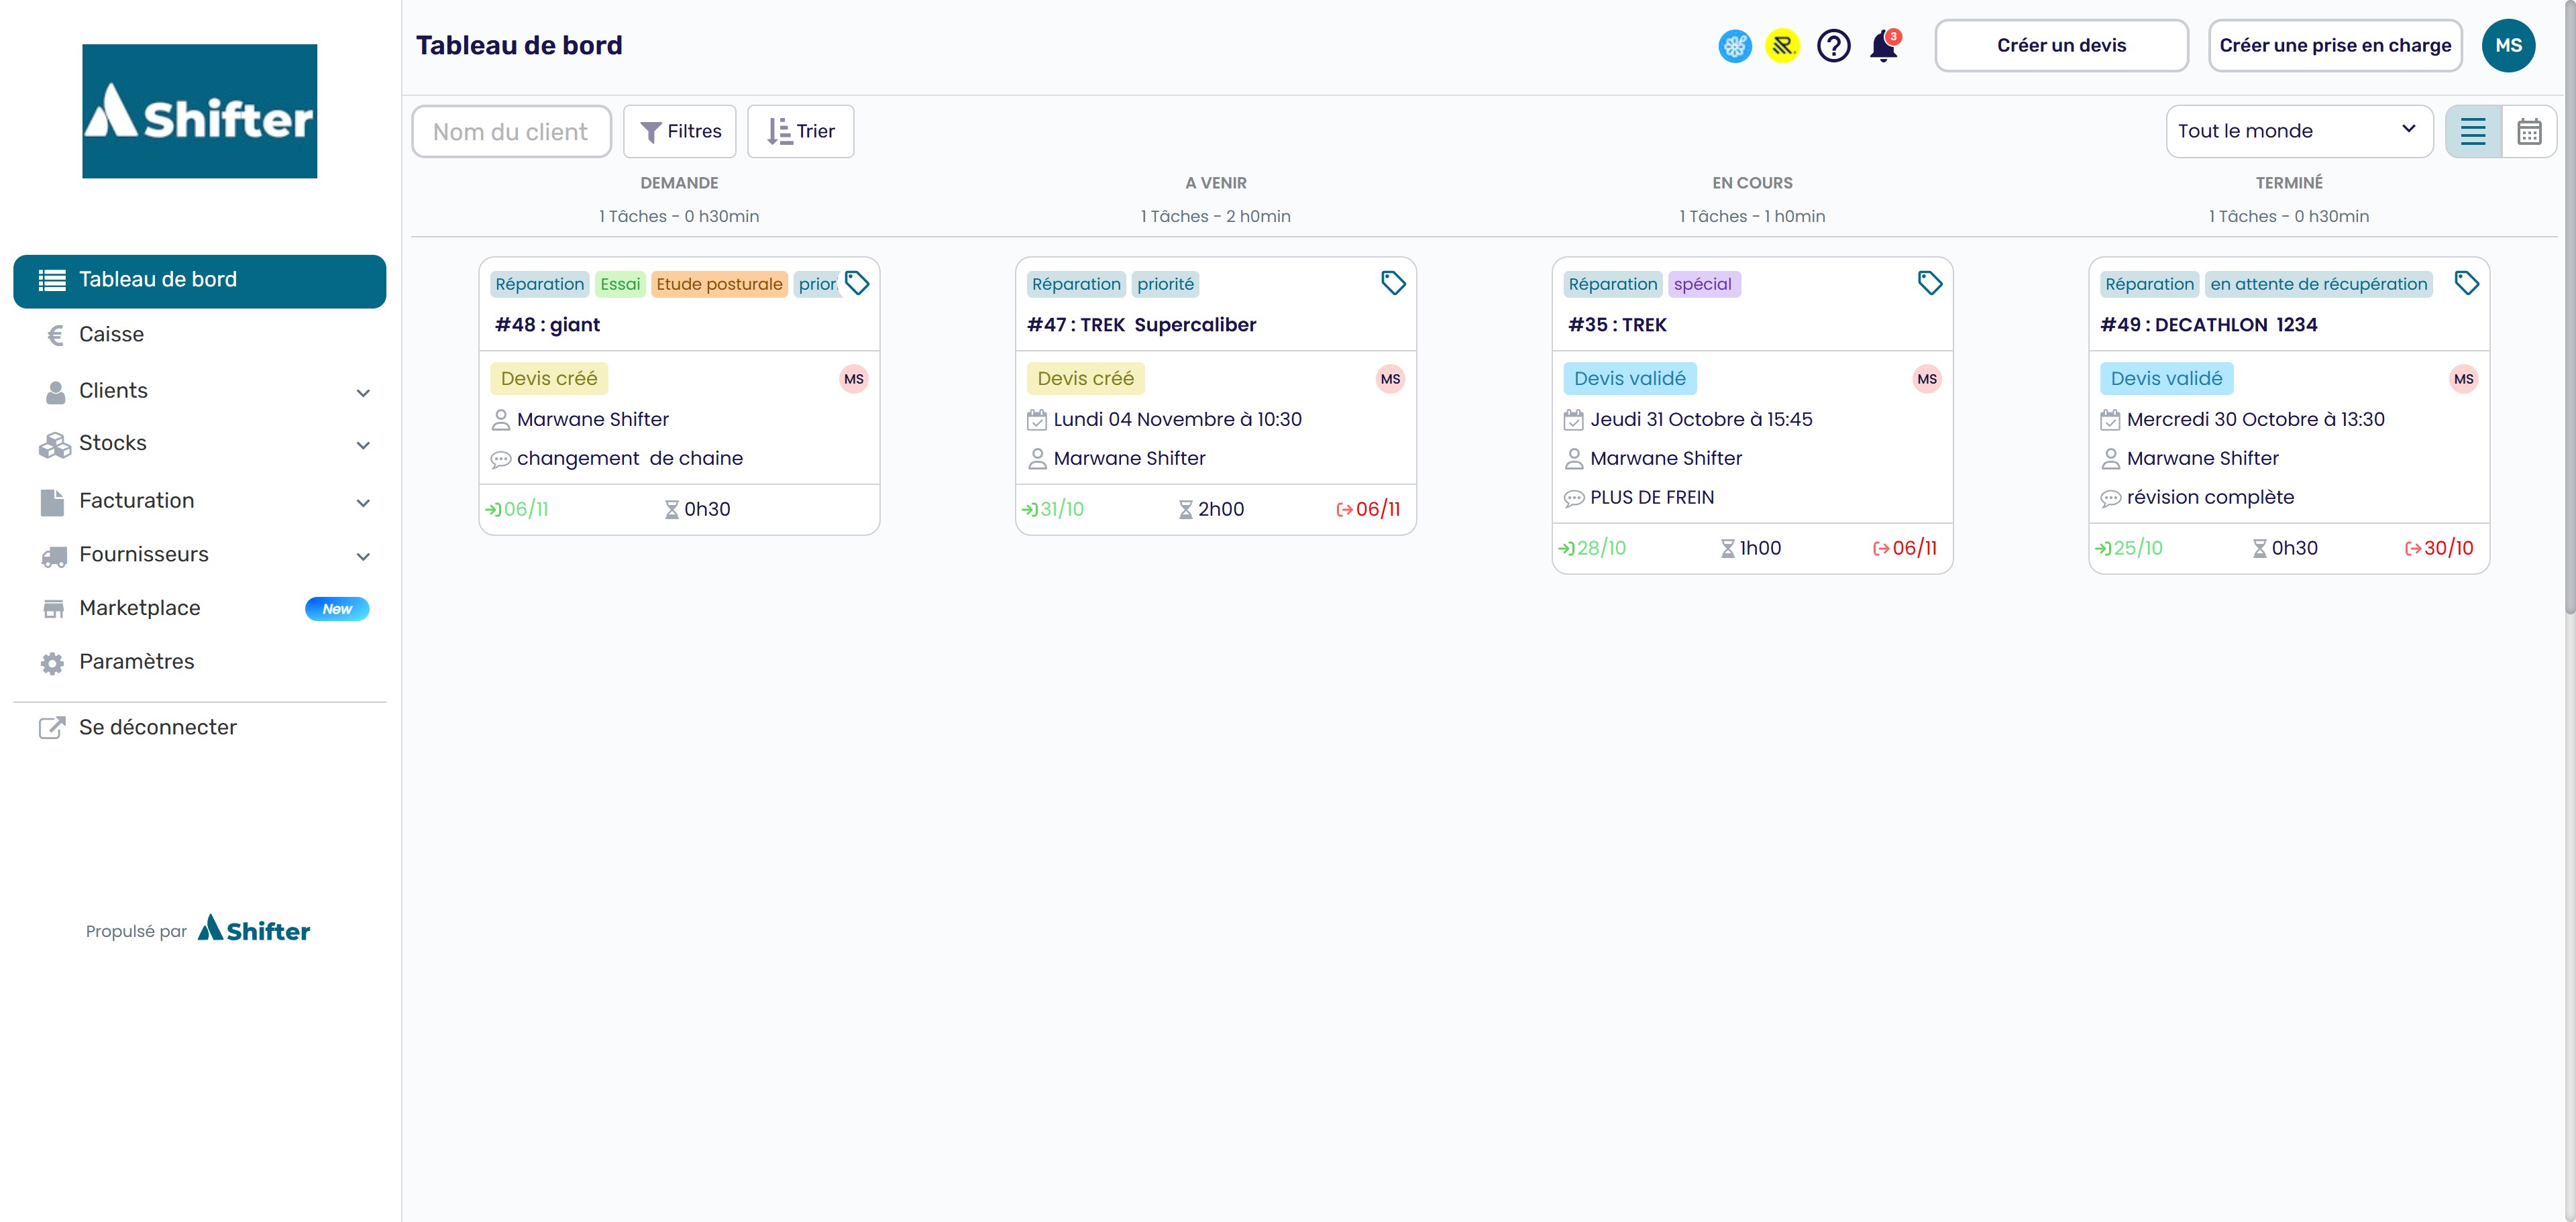Click the yellow round icon in header

(x=1782, y=46)
